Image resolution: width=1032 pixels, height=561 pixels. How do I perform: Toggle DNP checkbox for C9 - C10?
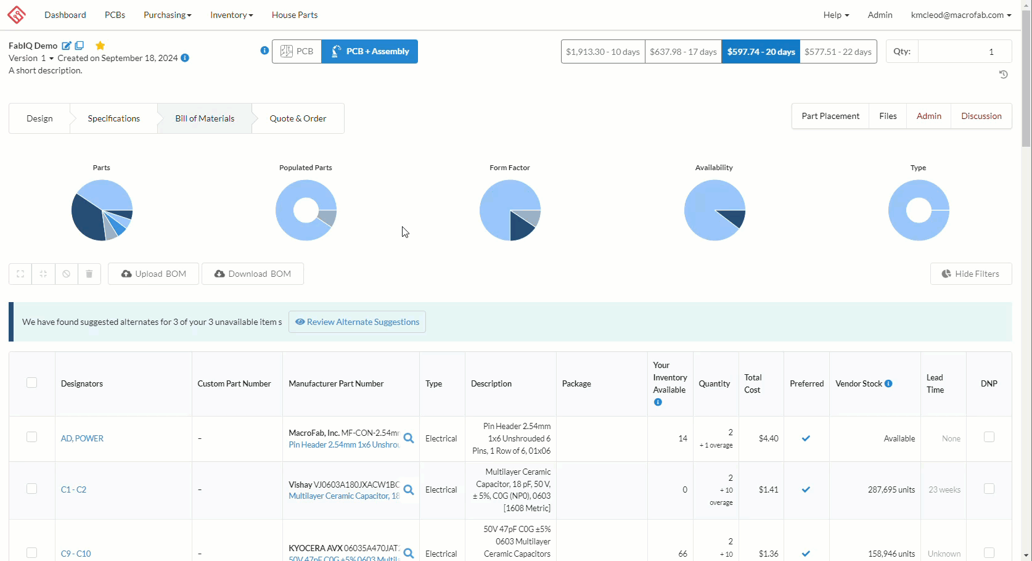click(989, 553)
